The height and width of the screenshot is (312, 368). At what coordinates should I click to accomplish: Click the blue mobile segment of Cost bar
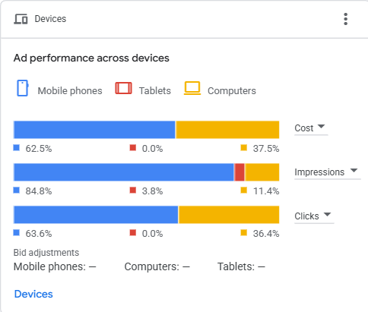click(94, 130)
